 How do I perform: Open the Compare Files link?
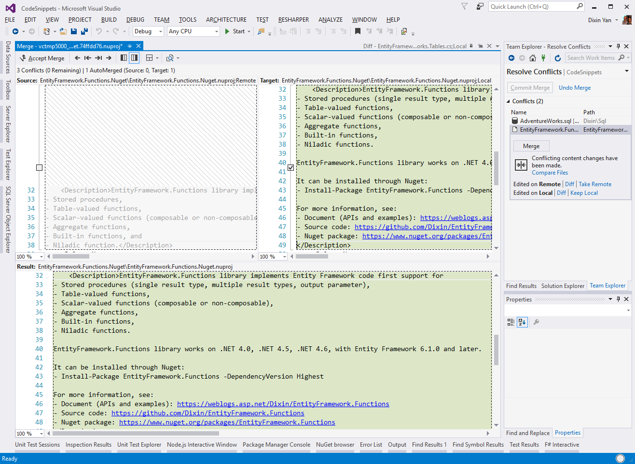(x=550, y=173)
